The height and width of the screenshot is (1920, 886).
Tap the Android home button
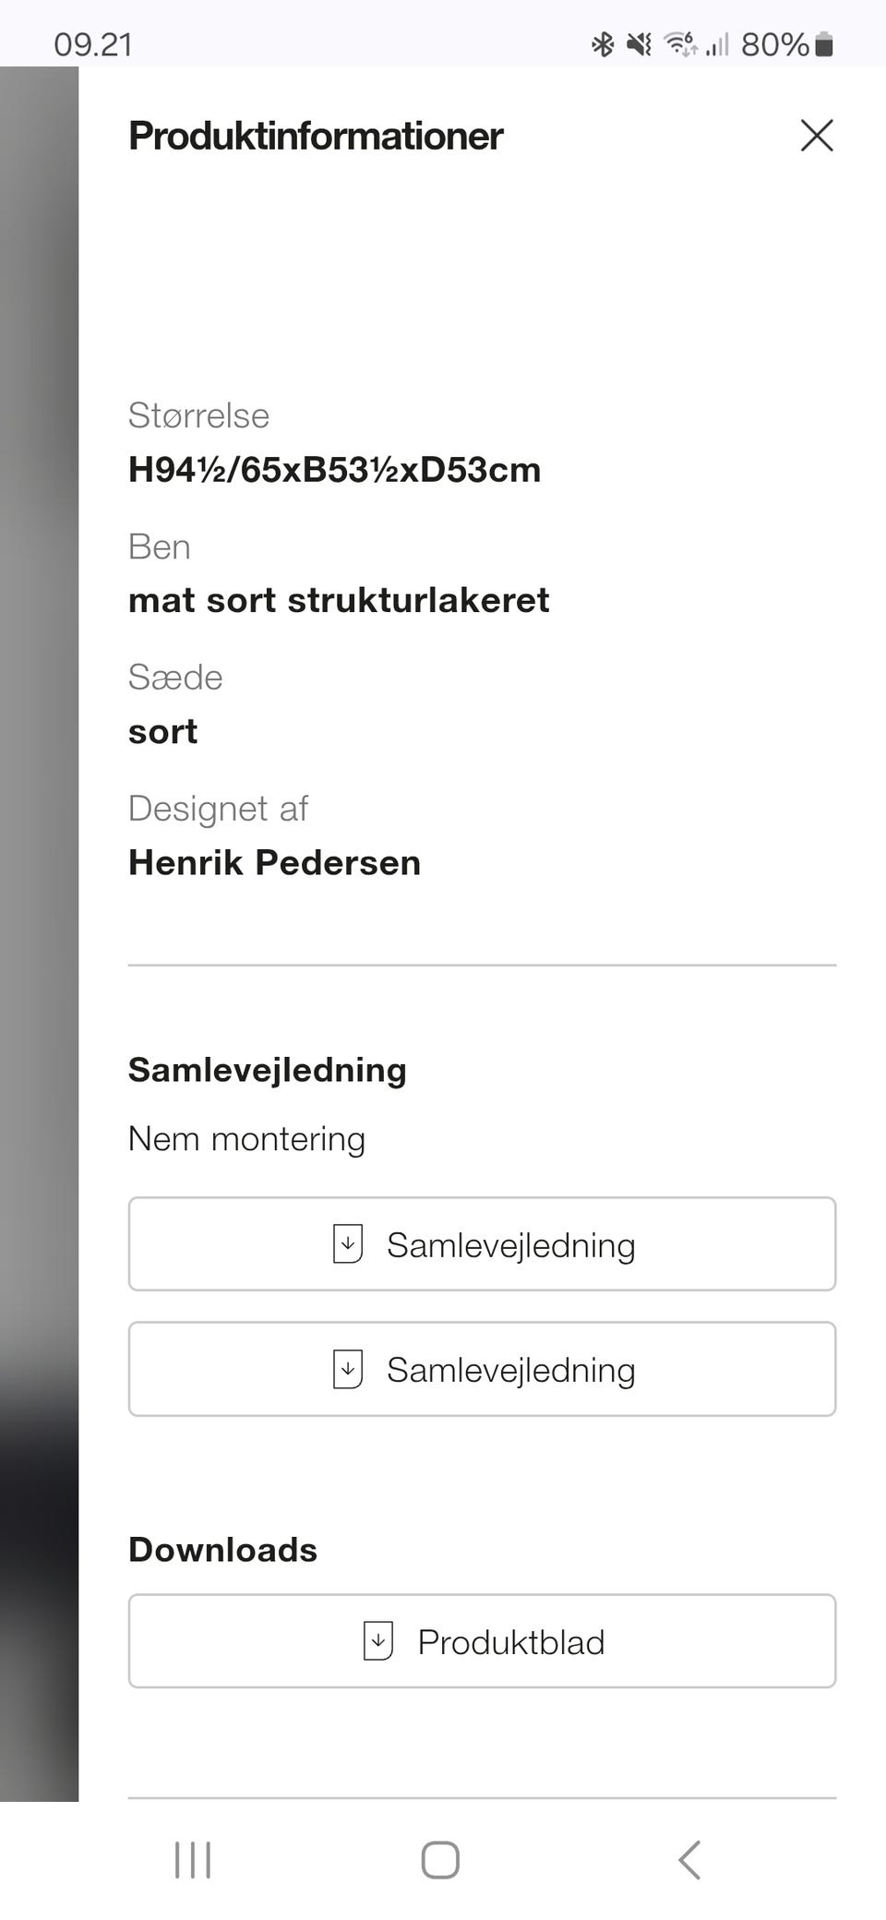click(x=440, y=1860)
